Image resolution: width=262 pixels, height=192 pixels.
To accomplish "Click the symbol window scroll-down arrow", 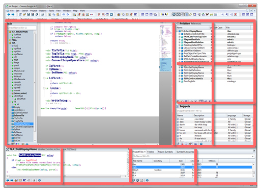I will (35, 141).
